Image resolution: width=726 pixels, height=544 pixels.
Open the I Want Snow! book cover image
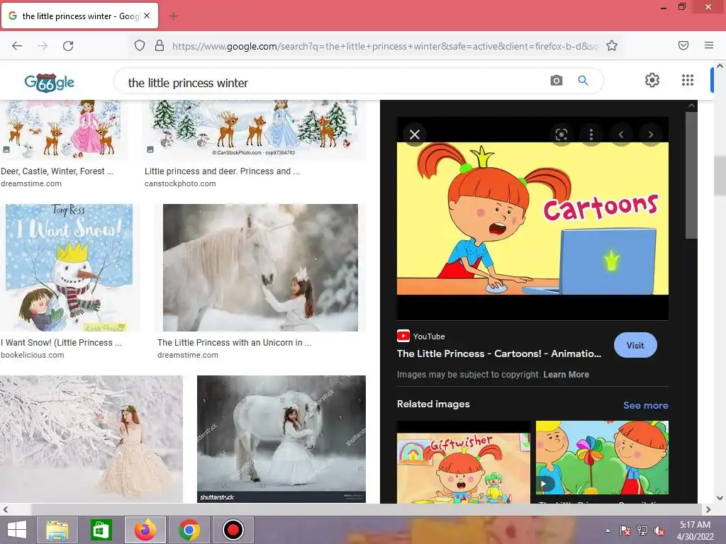coord(69,267)
